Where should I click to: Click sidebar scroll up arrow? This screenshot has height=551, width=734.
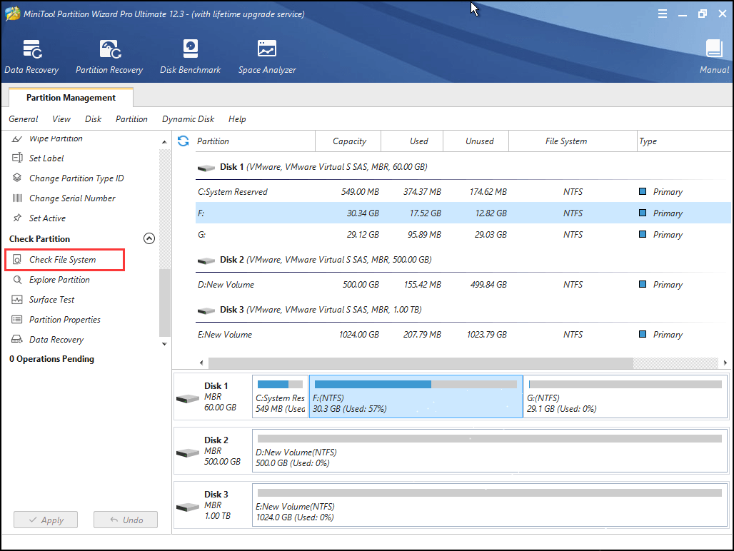pyautogui.click(x=164, y=142)
